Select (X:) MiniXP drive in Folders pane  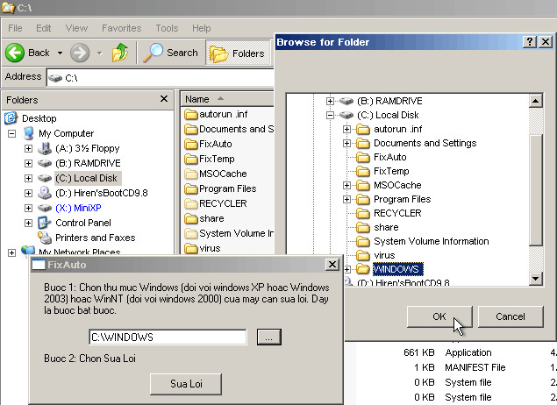pos(78,208)
